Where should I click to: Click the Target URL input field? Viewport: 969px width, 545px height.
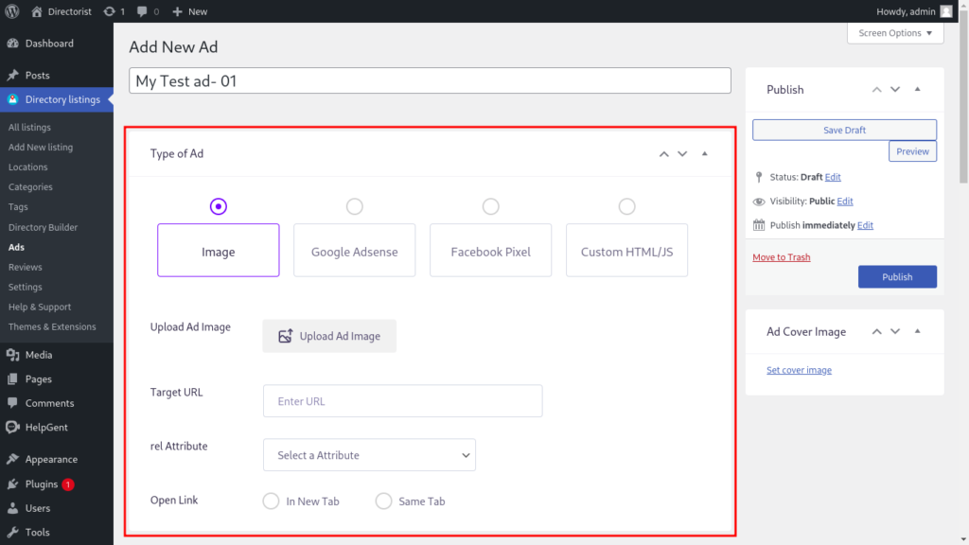(x=402, y=401)
